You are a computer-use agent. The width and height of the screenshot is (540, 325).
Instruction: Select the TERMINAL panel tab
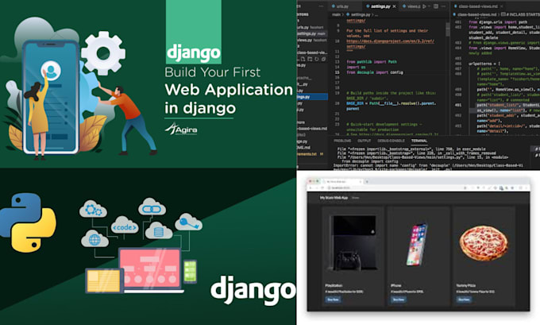pos(419,141)
